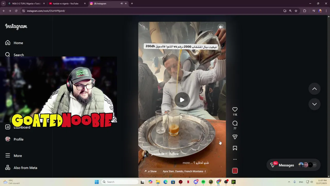Open the reel's comments with the speech bubble icon
Viewport: 330px width, 186px height.
pyautogui.click(x=235, y=123)
